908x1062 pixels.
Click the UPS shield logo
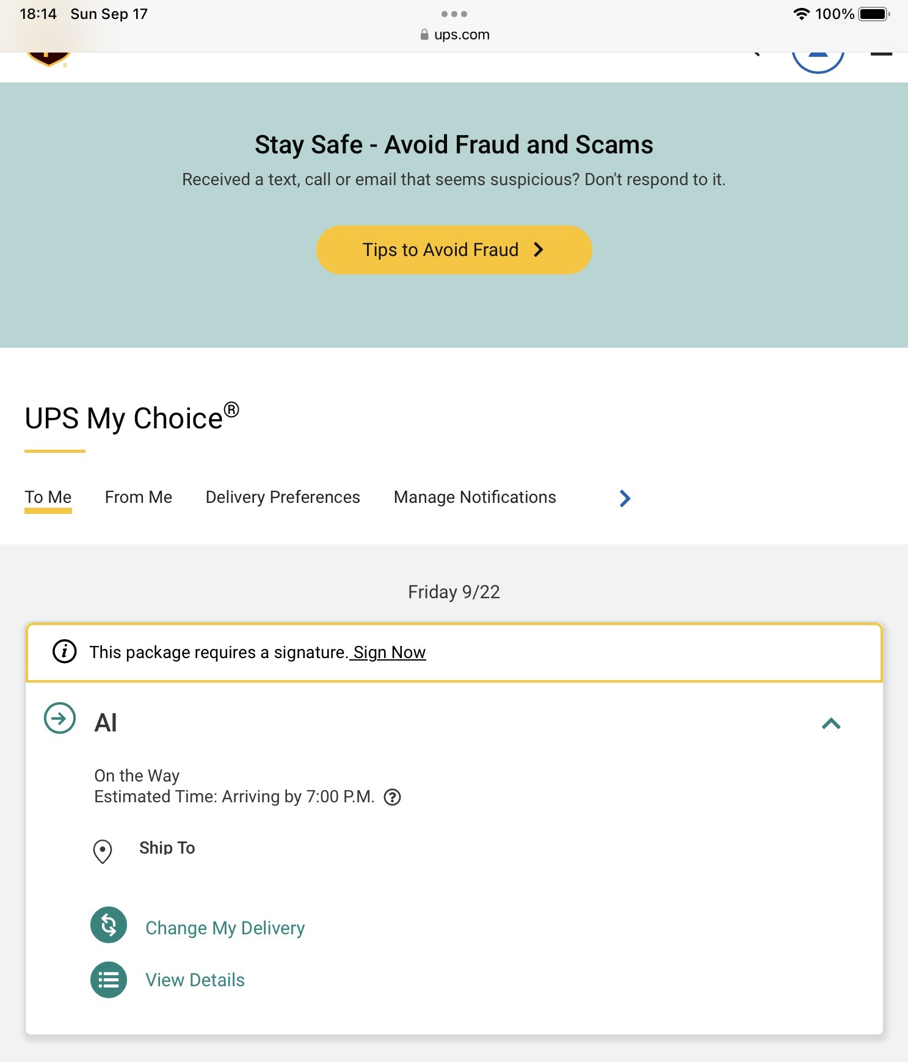coord(48,59)
